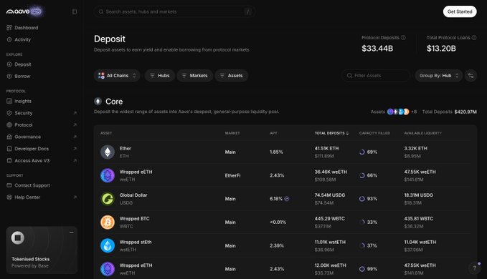Click the $33.44B protocol deposits value
Image resolution: width=487 pixels, height=279 pixels.
(377, 49)
